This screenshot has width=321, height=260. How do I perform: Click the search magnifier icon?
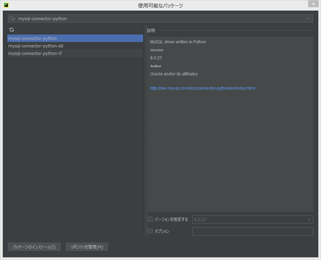click(x=12, y=19)
